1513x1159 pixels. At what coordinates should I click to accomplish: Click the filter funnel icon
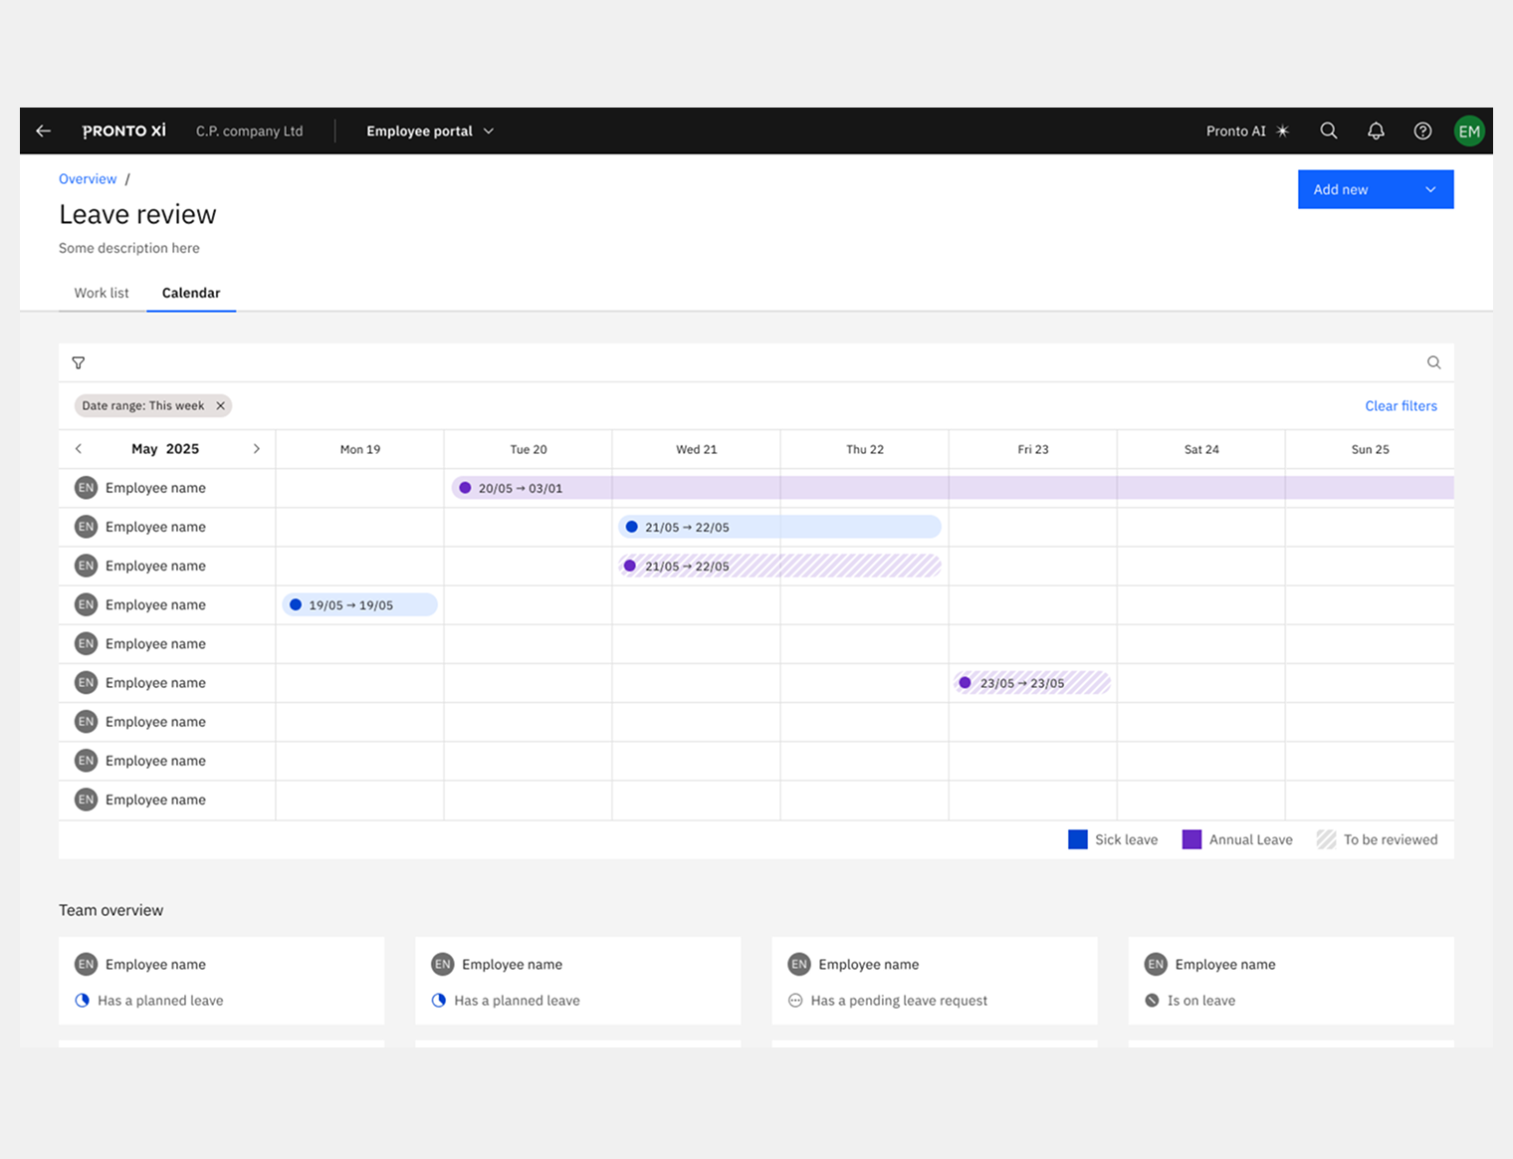79,363
